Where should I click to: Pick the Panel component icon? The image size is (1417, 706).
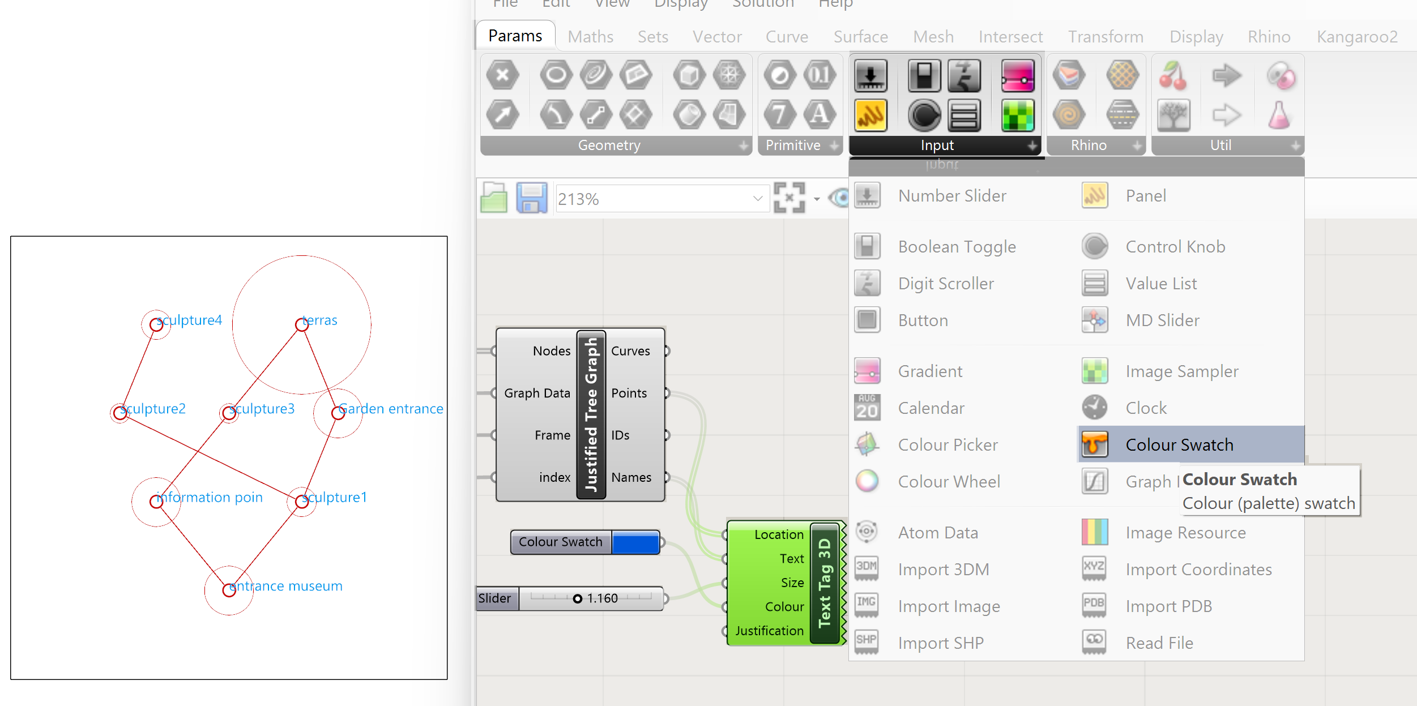(1094, 196)
